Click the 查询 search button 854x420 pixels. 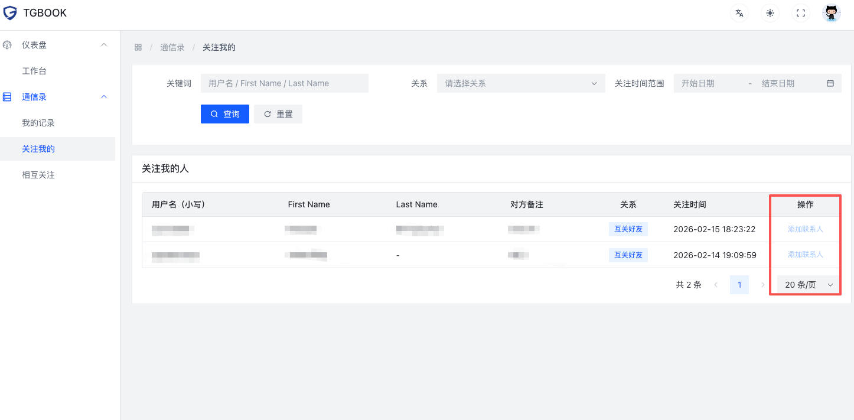coord(225,114)
